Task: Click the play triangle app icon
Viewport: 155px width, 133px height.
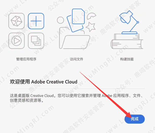Action: click(16, 41)
